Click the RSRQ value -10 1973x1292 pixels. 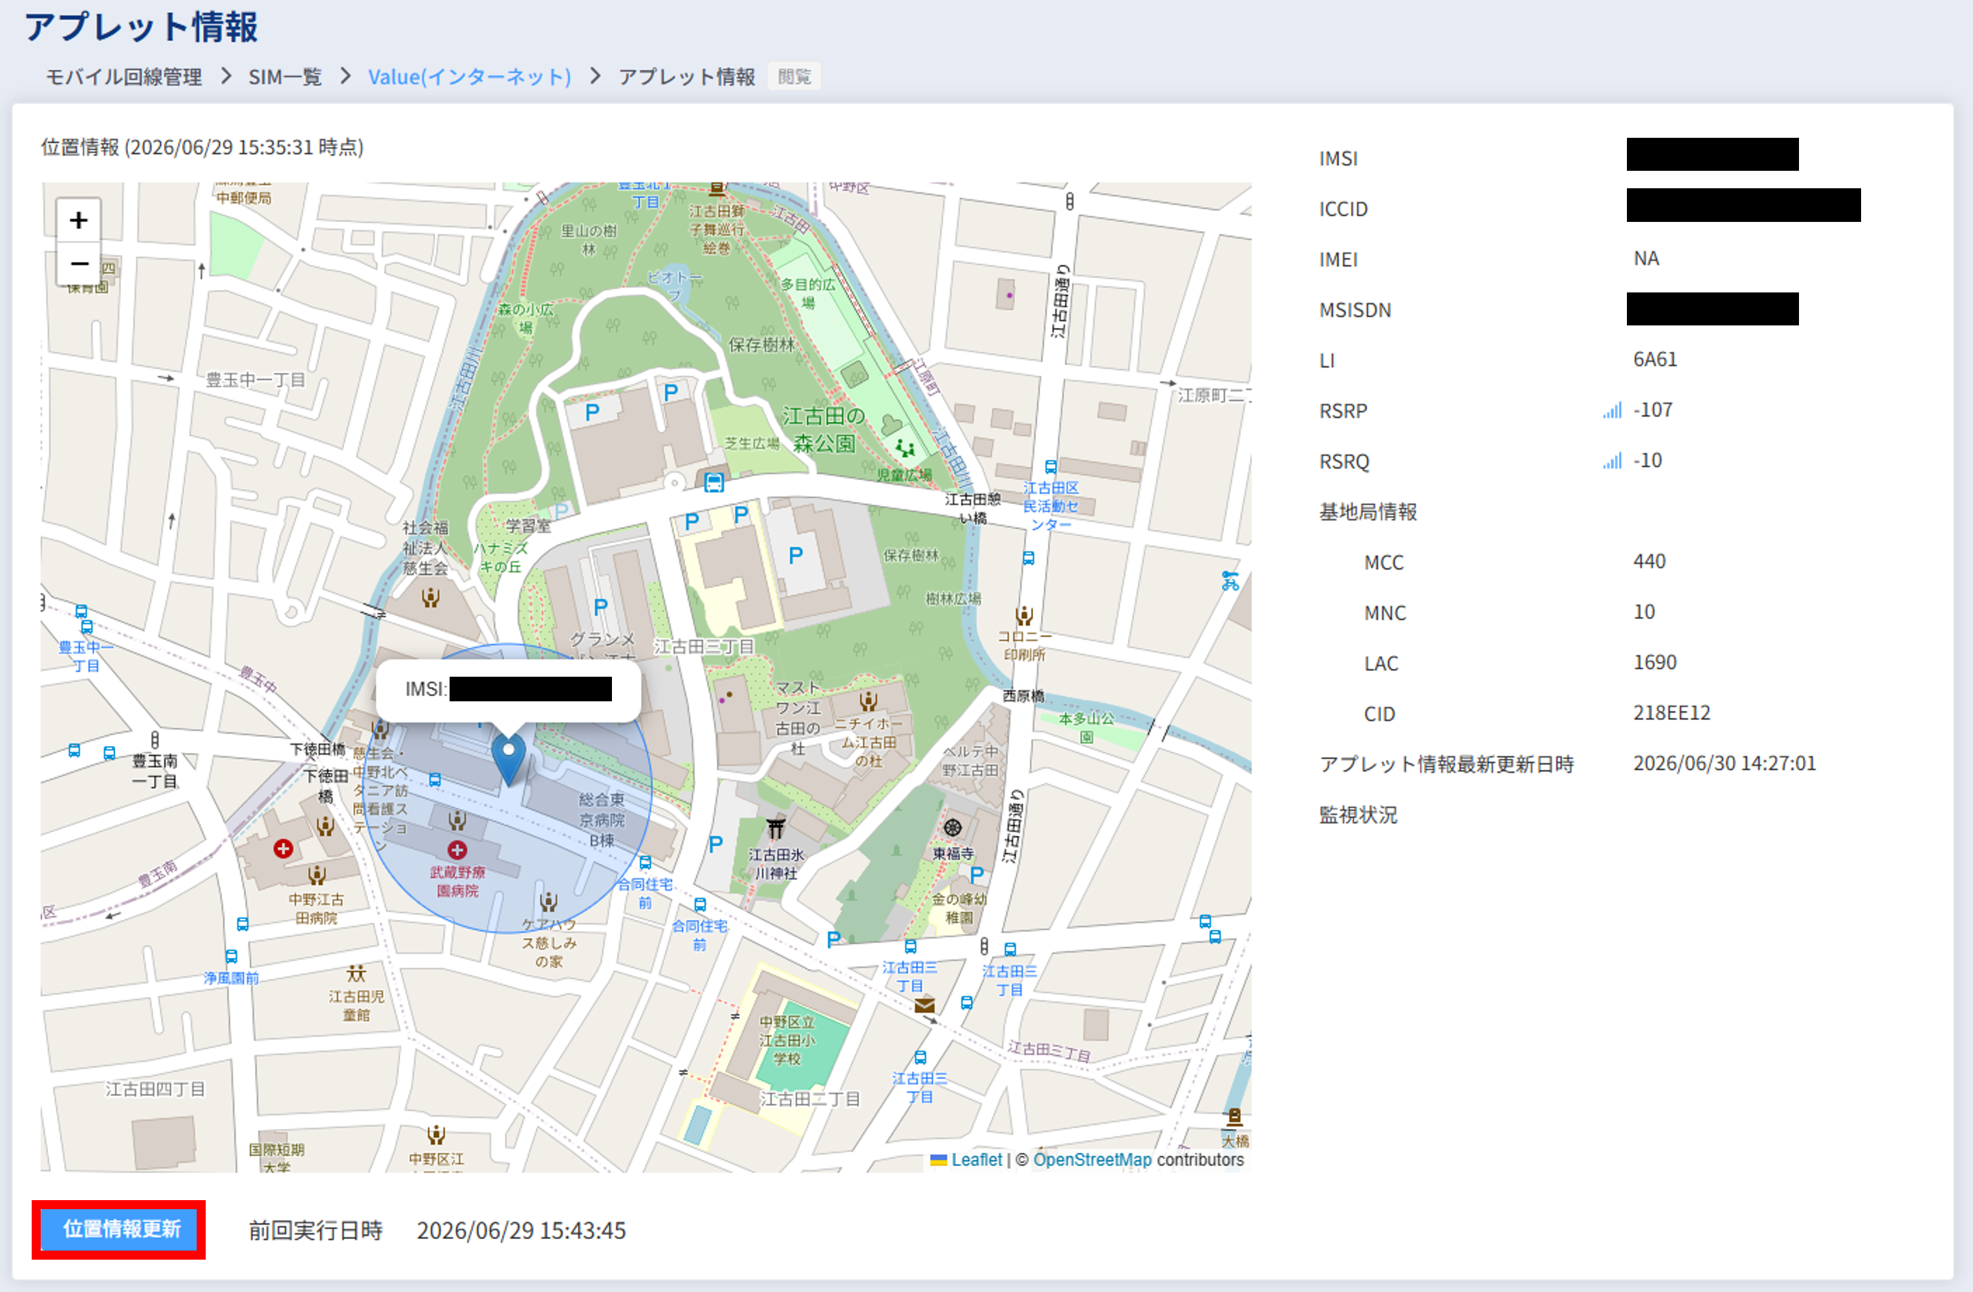point(1647,460)
